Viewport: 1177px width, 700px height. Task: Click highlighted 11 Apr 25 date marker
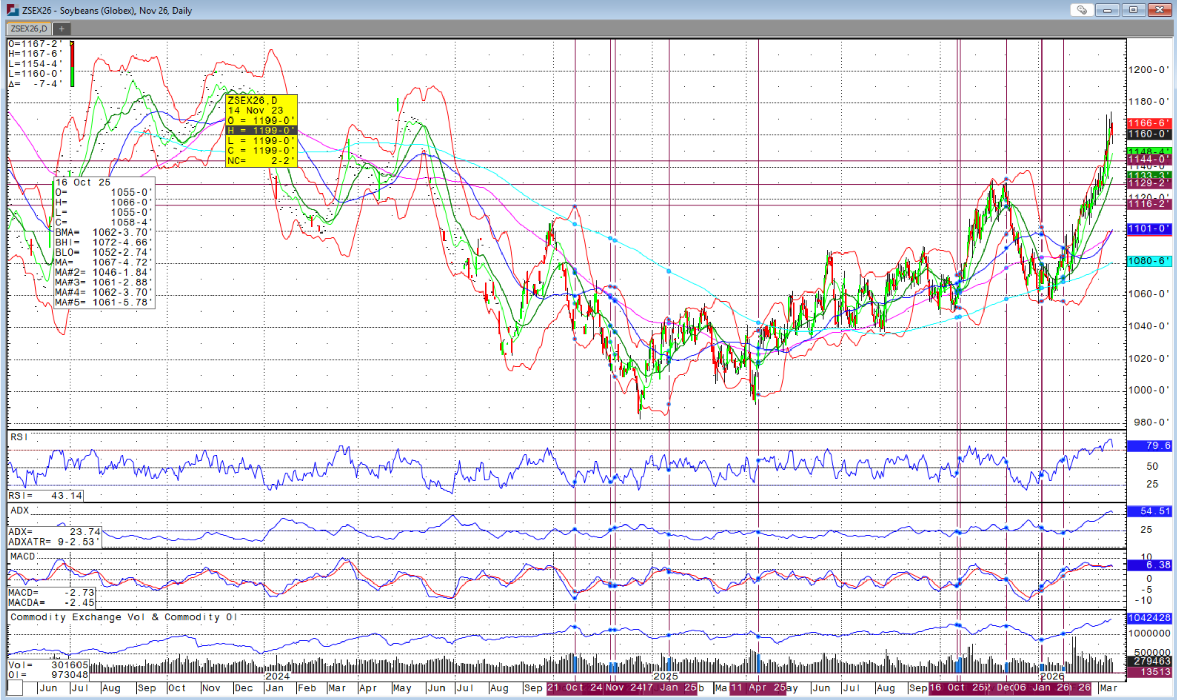click(758, 688)
